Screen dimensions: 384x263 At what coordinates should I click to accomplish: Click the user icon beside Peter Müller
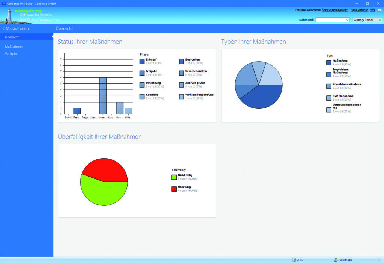tap(336, 260)
